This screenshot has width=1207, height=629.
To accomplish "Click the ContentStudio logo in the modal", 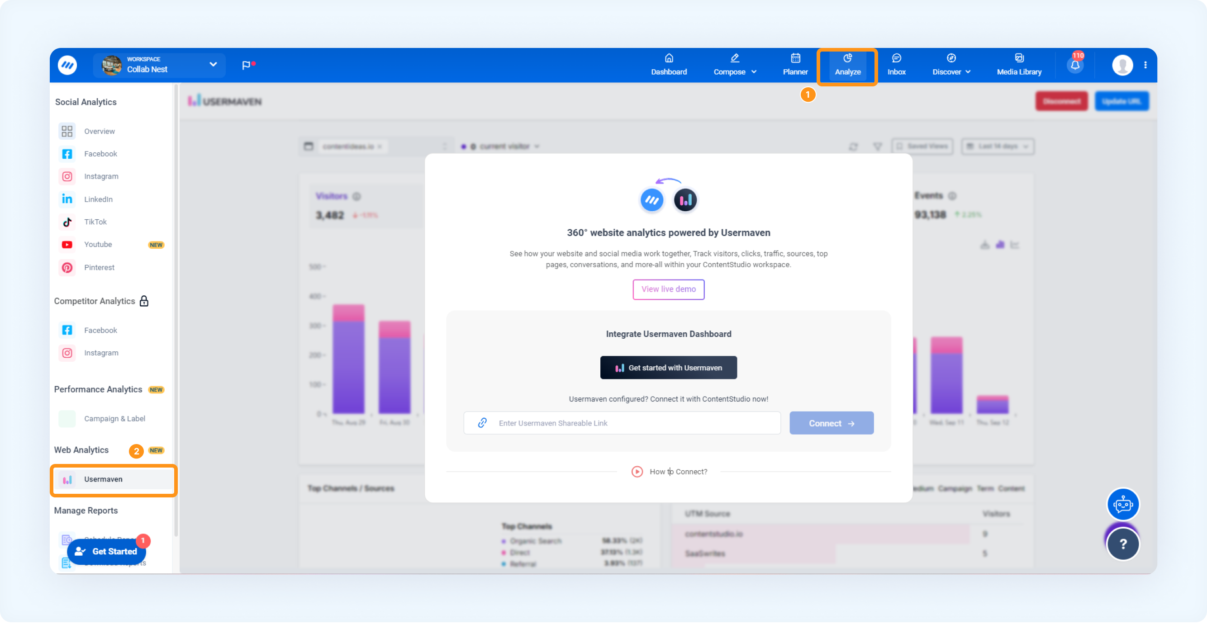I will (651, 200).
